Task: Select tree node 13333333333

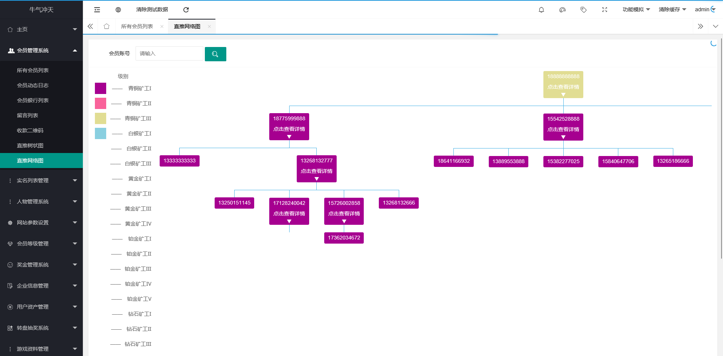Action: tap(180, 161)
